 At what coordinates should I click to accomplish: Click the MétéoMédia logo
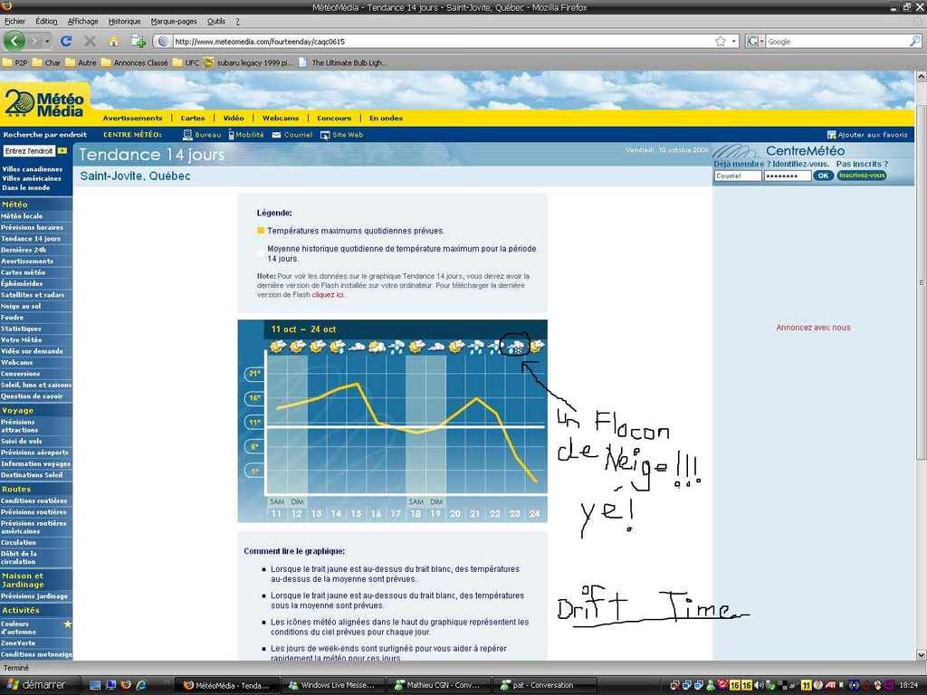(x=44, y=104)
